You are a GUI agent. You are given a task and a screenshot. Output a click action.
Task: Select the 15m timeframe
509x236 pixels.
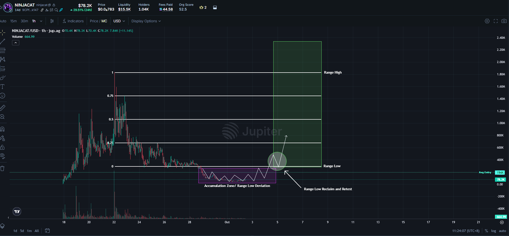coord(14,21)
